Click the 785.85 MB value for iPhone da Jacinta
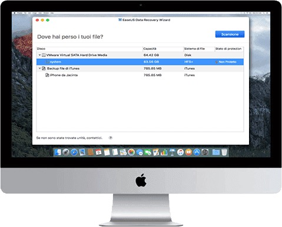The width and height of the screenshot is (282, 227). click(152, 75)
